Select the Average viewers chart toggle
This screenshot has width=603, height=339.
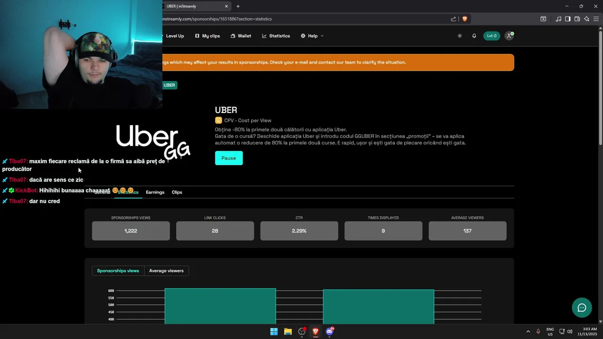(x=166, y=271)
